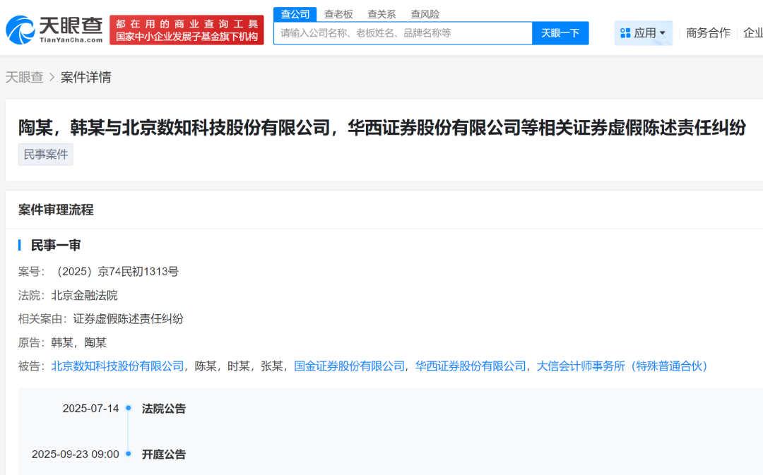Open the 开庭公告 timeline entry
Screen dimensions: 763x475
(163, 454)
